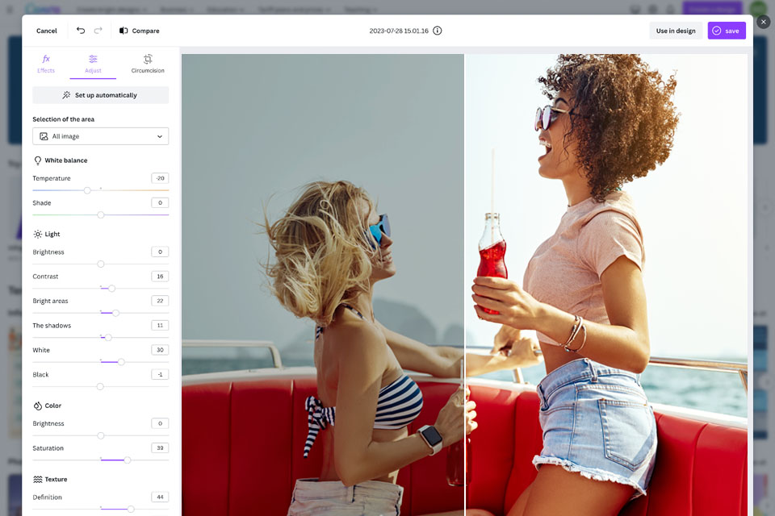This screenshot has width=775, height=516.
Task: Click the Light Brightness slider handle
Action: tap(101, 264)
